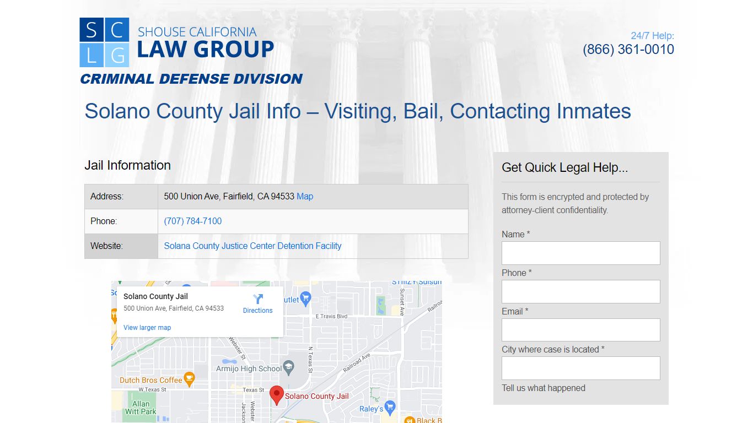This screenshot has height=423, width=753.
Task: Focus the Phone input field
Action: (x=580, y=291)
